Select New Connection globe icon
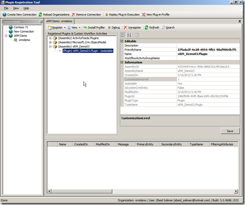This screenshot has height=205, width=245. pos(11,32)
